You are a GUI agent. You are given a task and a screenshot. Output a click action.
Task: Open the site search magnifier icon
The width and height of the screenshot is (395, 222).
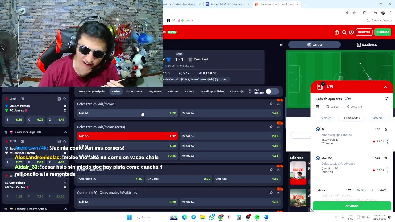(x=344, y=32)
